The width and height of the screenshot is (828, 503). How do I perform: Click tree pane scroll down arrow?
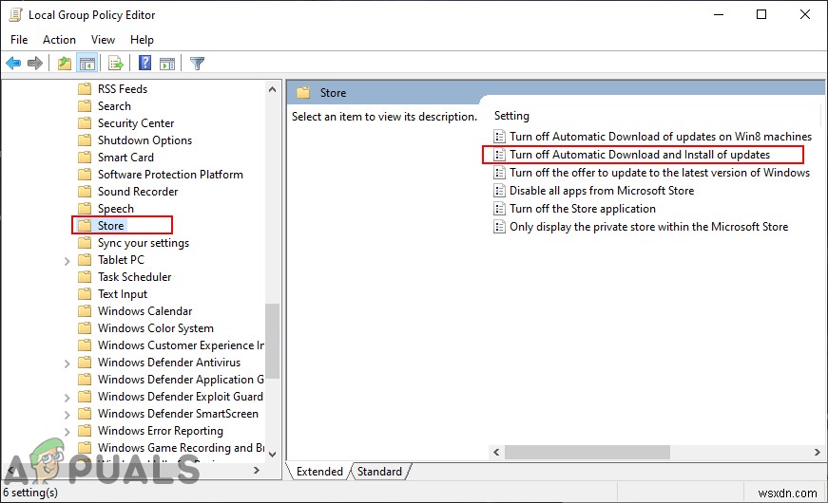pyautogui.click(x=273, y=454)
